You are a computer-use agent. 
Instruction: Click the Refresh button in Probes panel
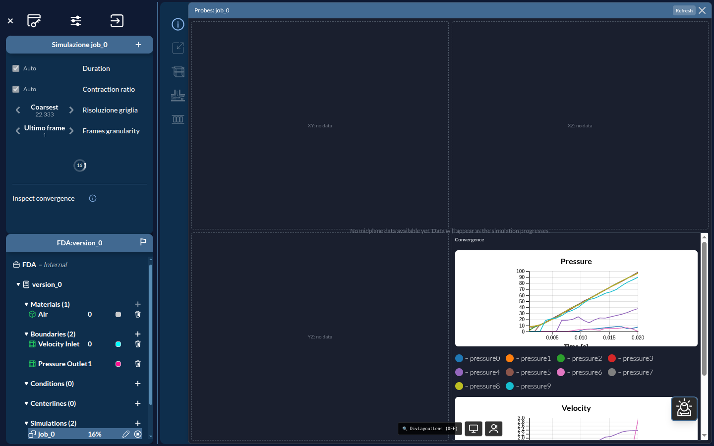coord(684,10)
